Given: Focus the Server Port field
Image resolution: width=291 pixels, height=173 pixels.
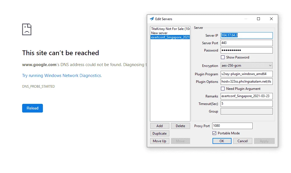Looking at the screenshot, I should tap(247, 43).
